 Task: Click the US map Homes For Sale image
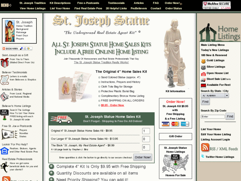[x=175, y=164]
